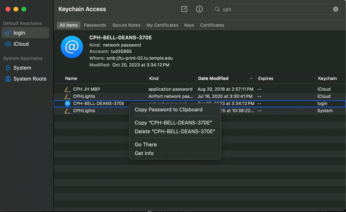Show the Keys category tab
Viewport: 346px width, 212px height.
(189, 25)
